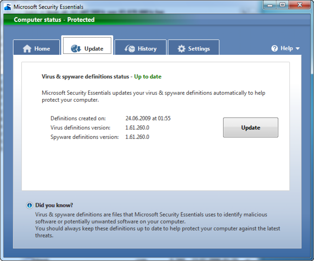
Task: Click the virus definitions version value 1.61.260.0
Action: pyautogui.click(x=137, y=127)
